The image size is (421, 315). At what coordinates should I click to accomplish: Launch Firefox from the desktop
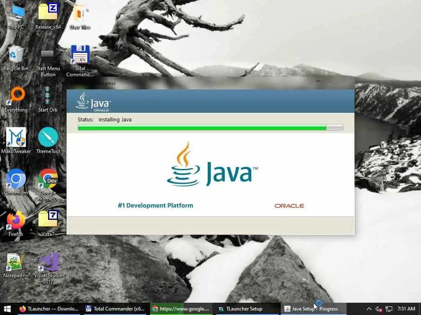[x=16, y=224]
